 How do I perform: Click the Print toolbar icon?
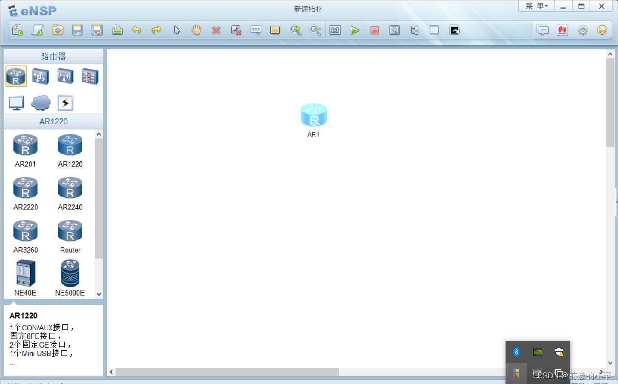[x=117, y=30]
